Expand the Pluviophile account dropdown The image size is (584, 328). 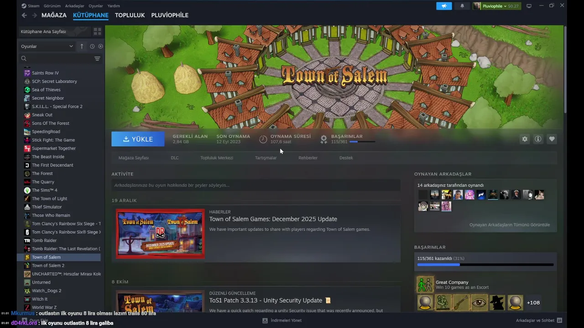tap(496, 6)
